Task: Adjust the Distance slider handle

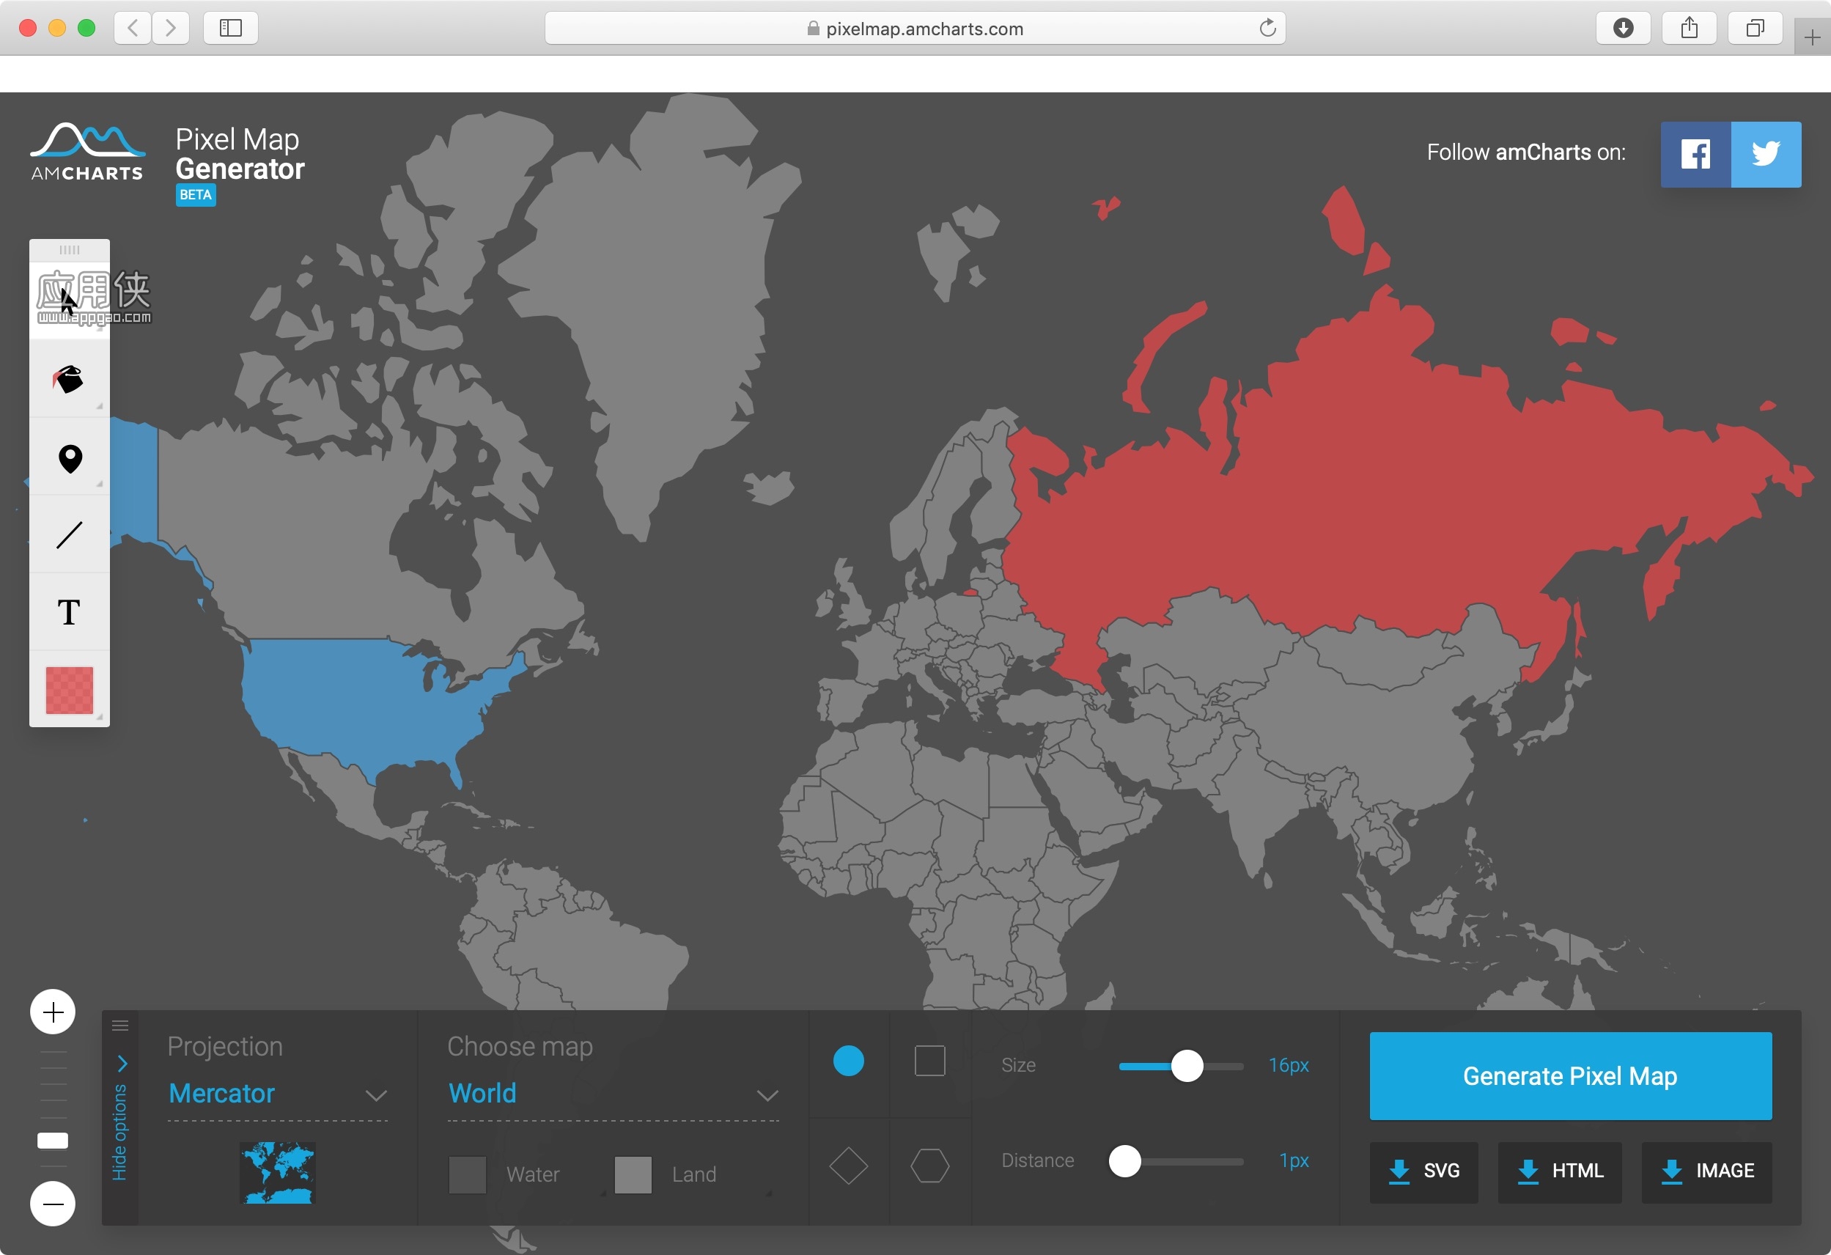Action: pyautogui.click(x=1124, y=1160)
